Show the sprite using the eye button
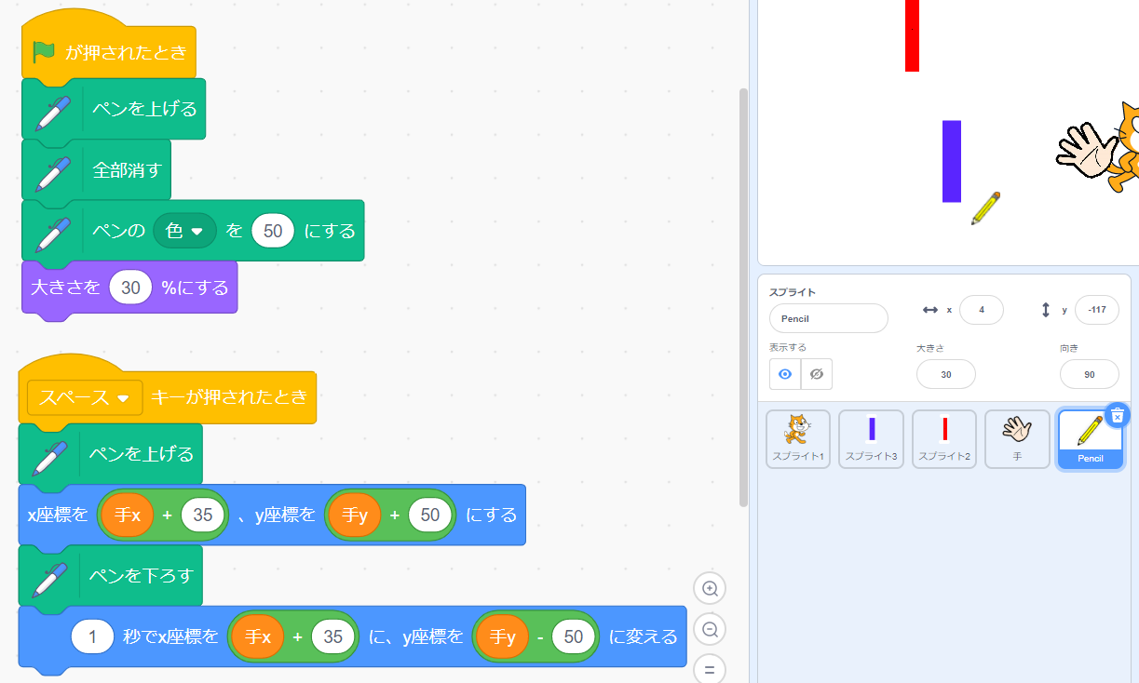 click(x=785, y=374)
